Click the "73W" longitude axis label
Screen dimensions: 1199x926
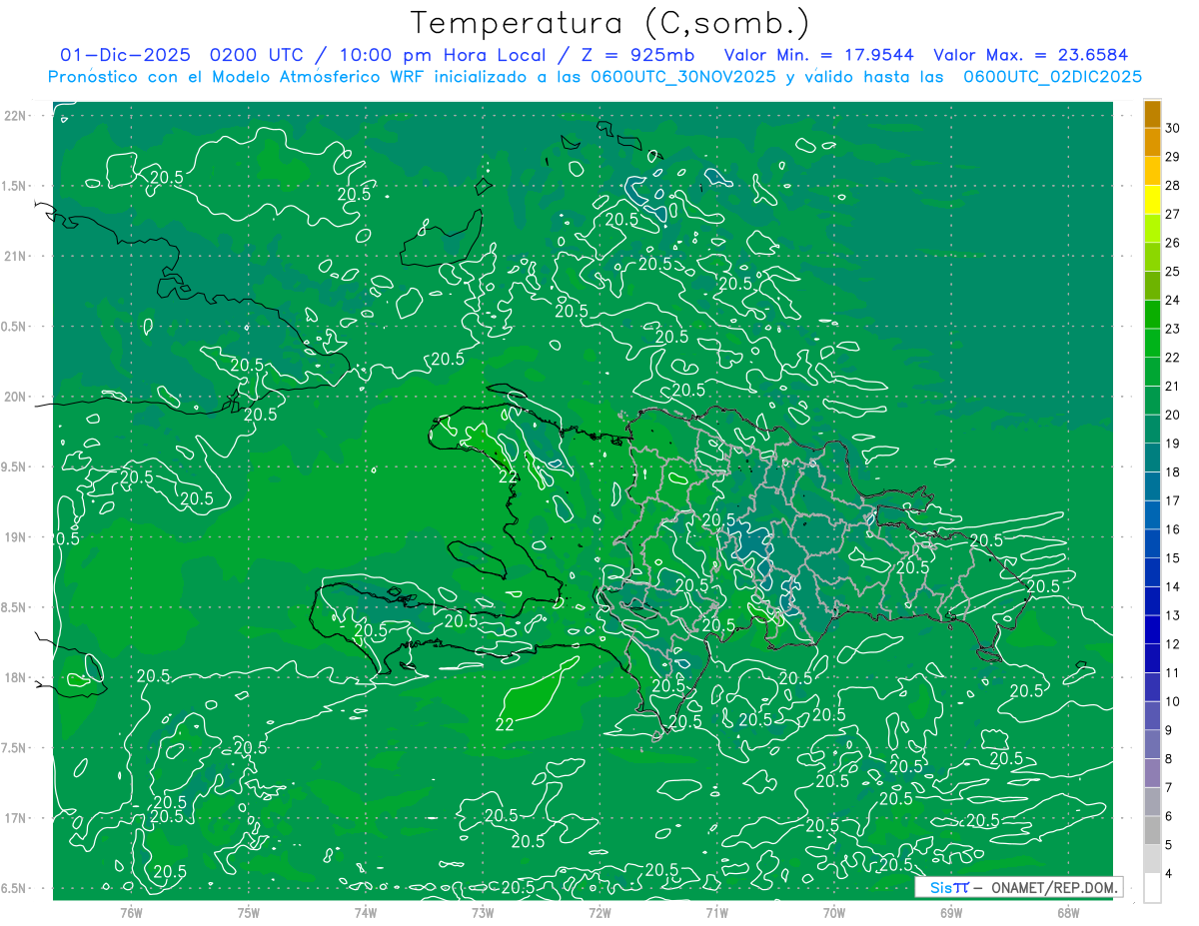point(483,912)
